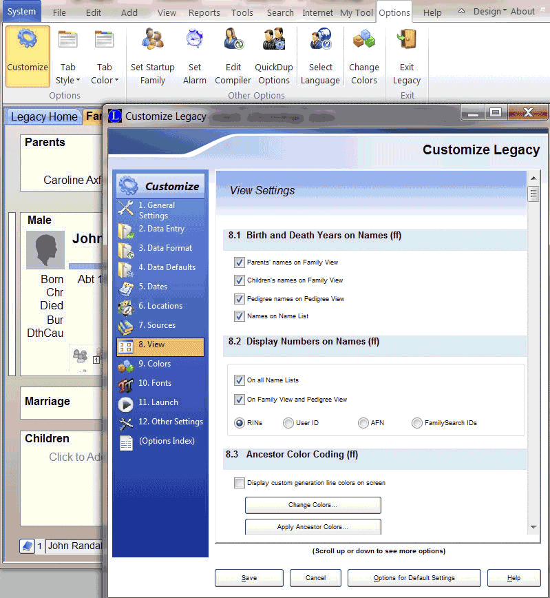
Task: Click About in the top right
Action: (522, 12)
